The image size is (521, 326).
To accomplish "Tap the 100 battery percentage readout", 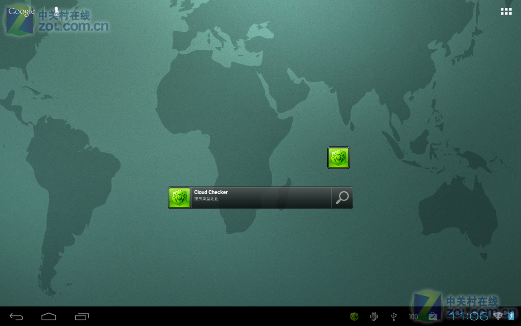I will coord(413,316).
